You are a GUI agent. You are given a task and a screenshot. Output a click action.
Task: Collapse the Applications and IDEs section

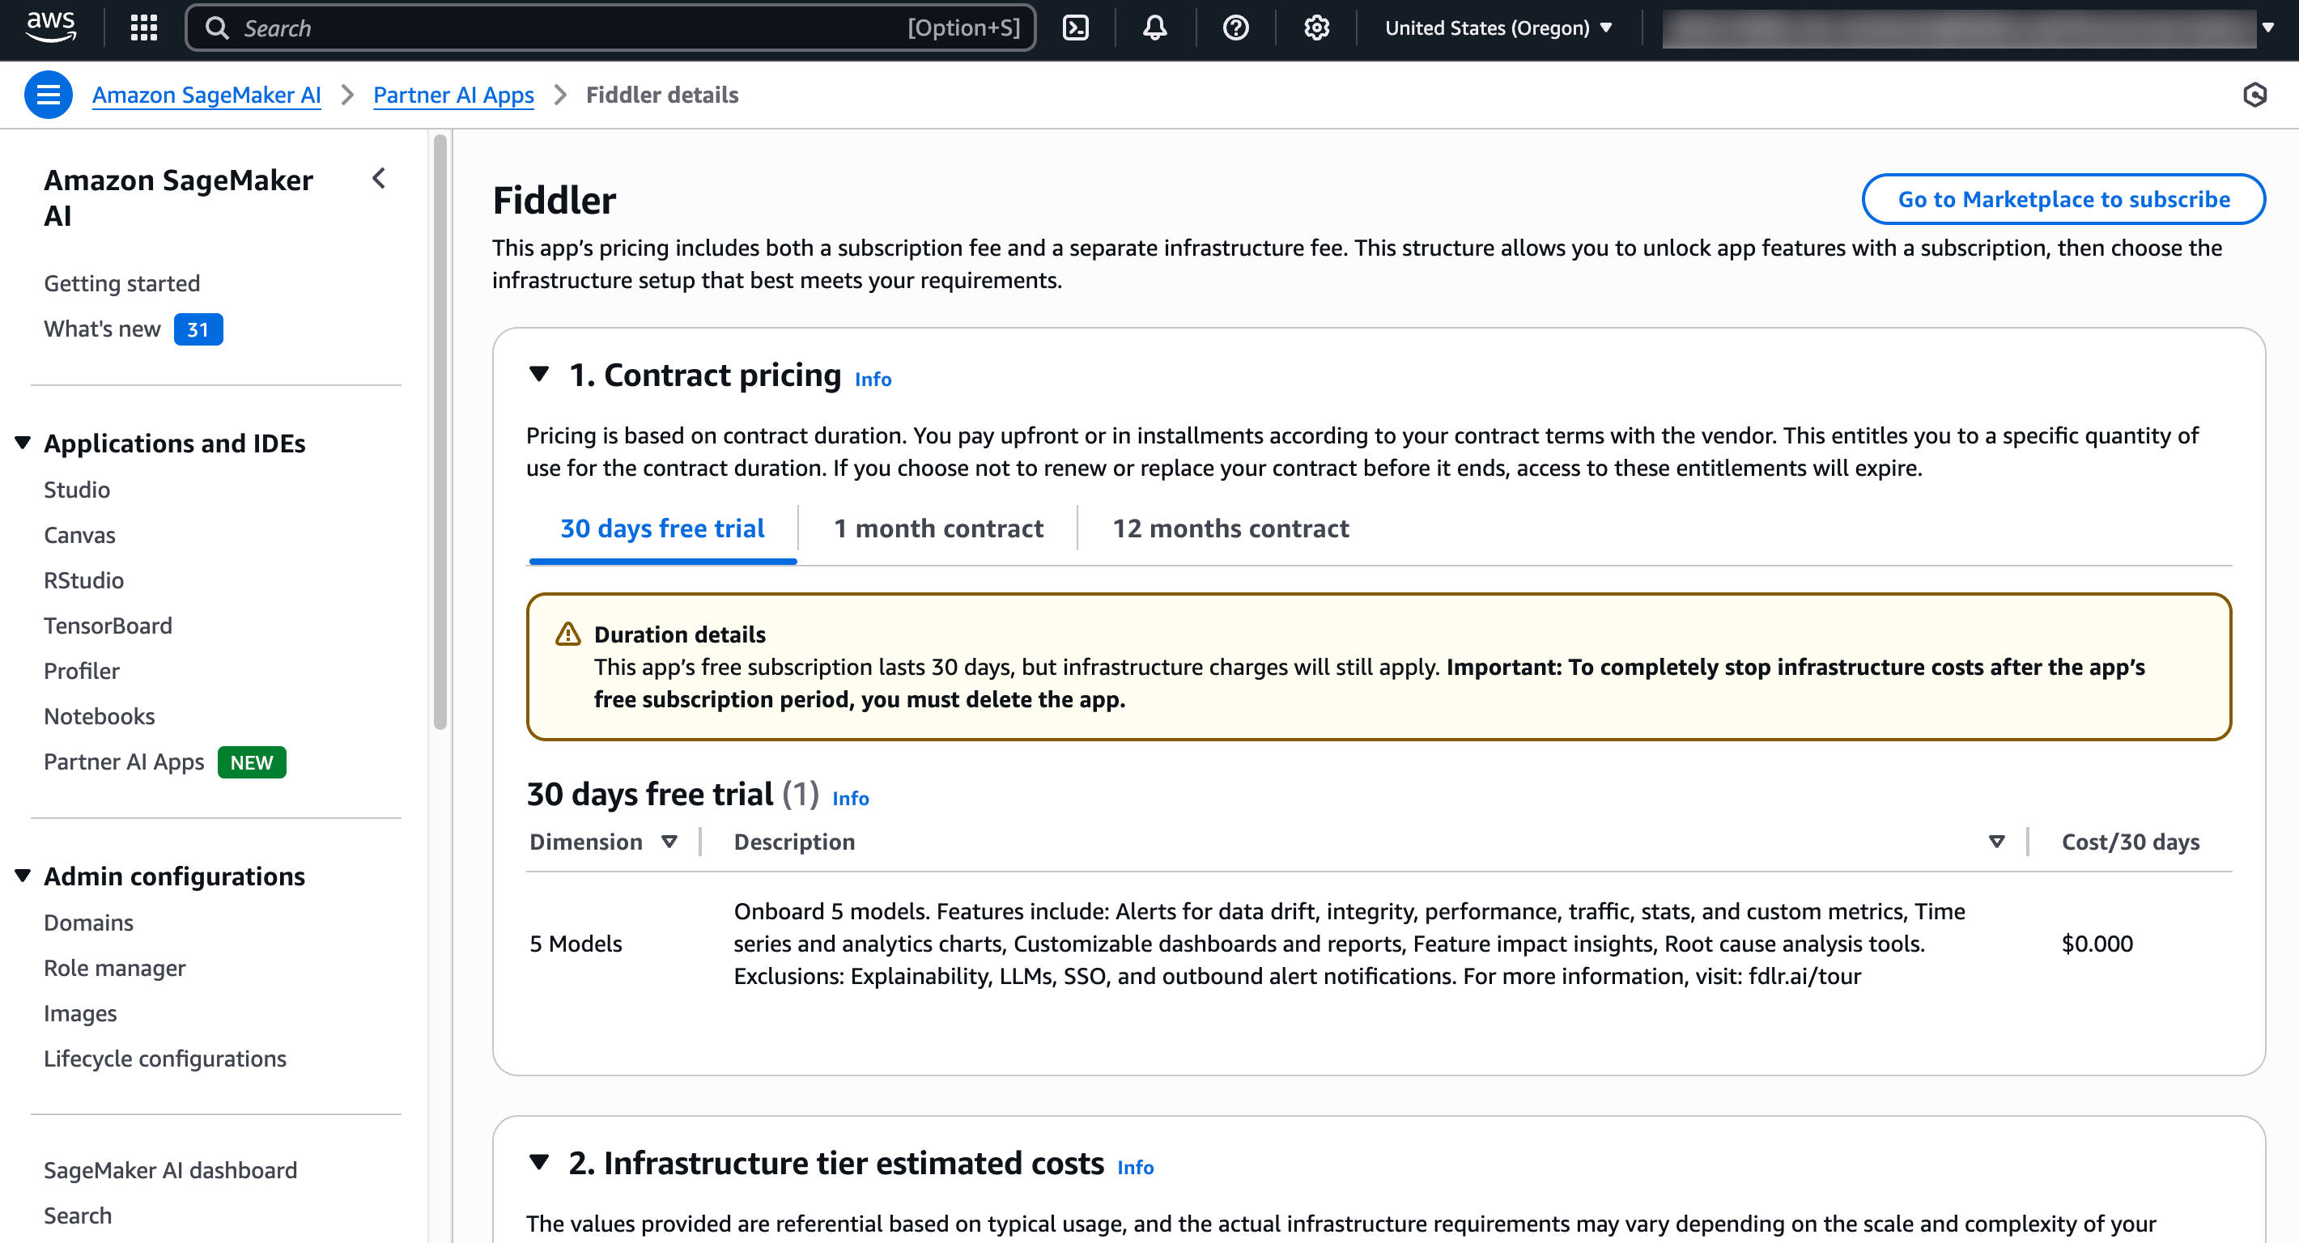tap(23, 442)
